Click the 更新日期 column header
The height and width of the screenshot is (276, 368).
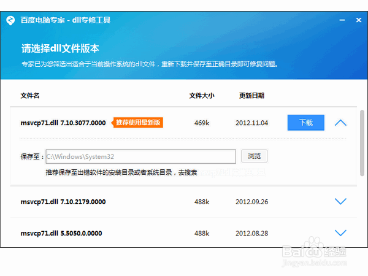[x=251, y=96]
